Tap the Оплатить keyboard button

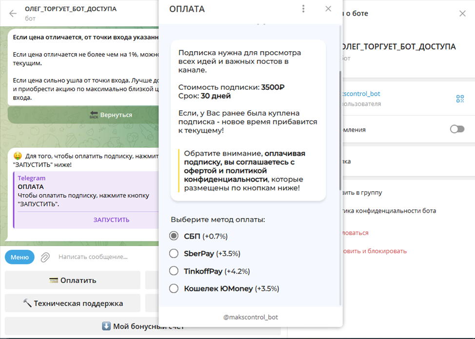(x=73, y=280)
